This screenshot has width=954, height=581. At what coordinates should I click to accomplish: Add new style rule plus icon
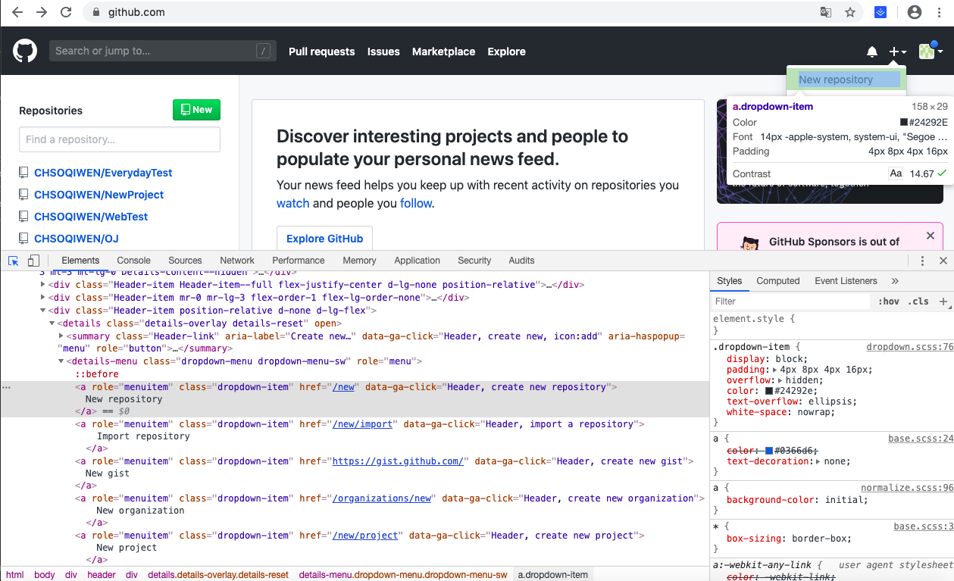[943, 301]
